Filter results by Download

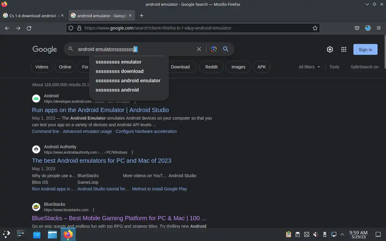click(180, 67)
